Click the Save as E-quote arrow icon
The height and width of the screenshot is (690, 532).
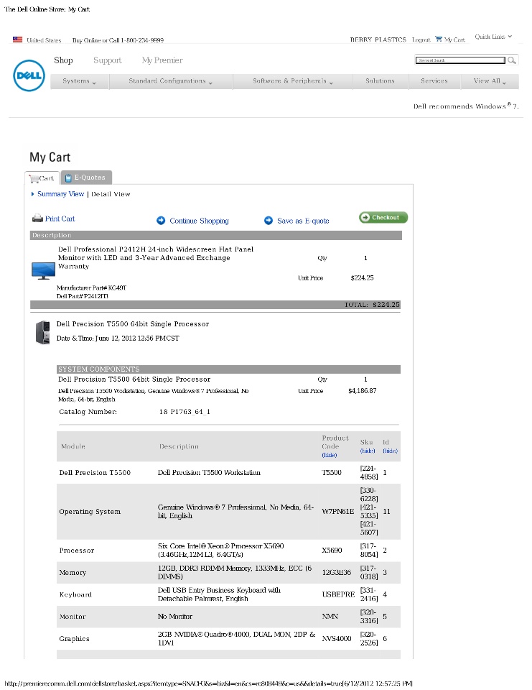(269, 221)
